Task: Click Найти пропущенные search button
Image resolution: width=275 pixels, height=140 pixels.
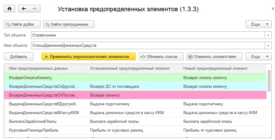Action: [69, 24]
